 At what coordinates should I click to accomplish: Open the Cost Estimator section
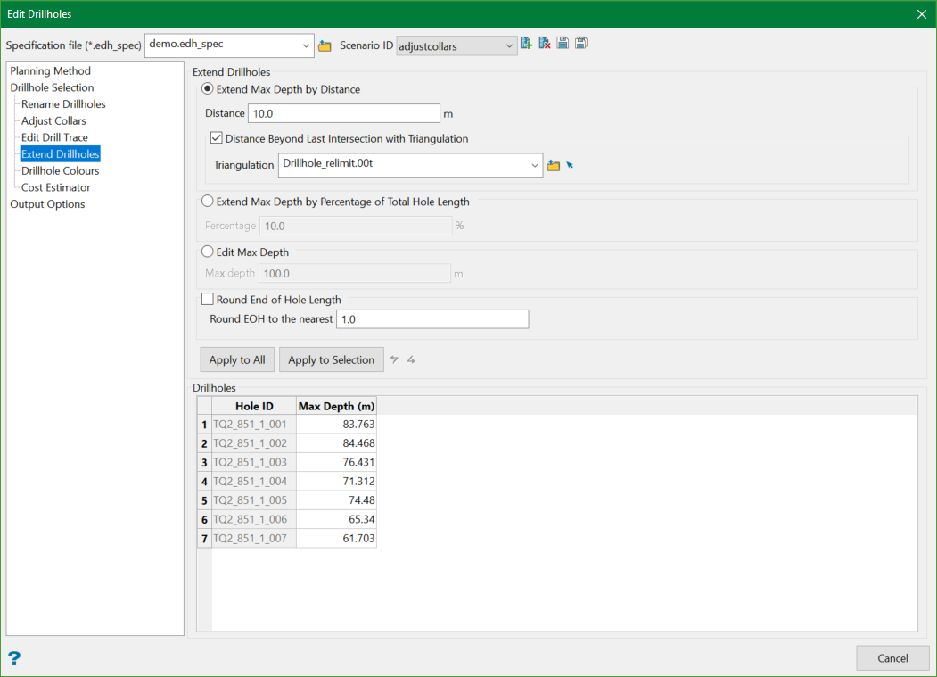[x=55, y=187]
